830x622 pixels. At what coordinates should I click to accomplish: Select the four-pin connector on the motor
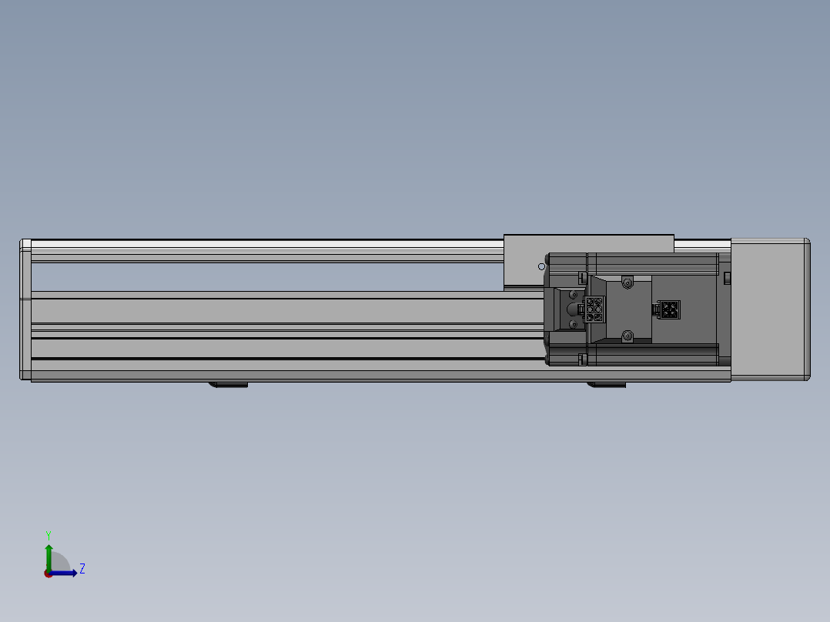669,310
